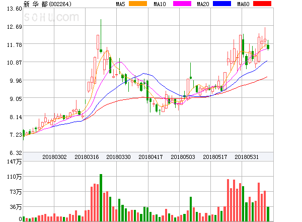This screenshot has height=222, width=302.
Task: Click the 20180531 date label
Action: coord(247,157)
